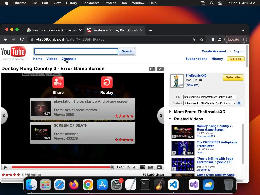Open Chrome History menu

[71, 3]
